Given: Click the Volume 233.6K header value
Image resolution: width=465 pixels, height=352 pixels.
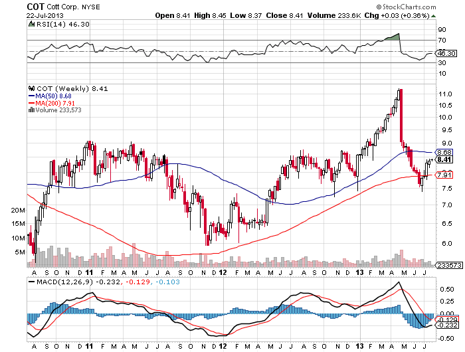Looking at the screenshot, I should (x=334, y=15).
